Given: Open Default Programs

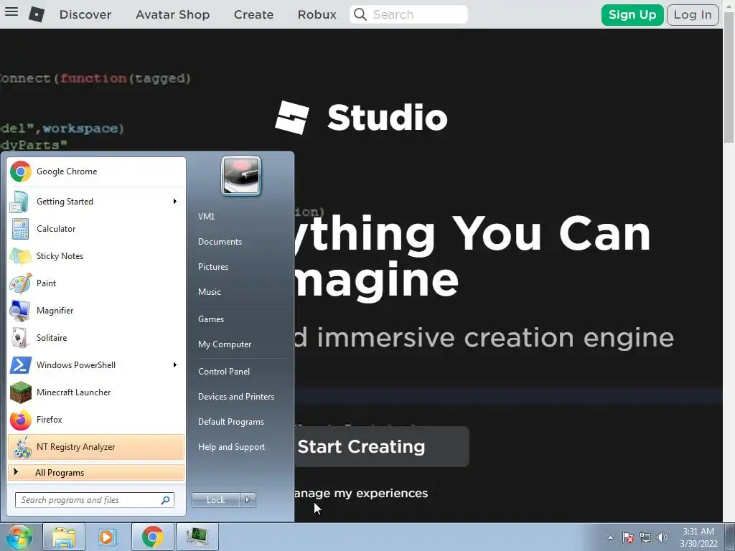Looking at the screenshot, I should [x=231, y=422].
